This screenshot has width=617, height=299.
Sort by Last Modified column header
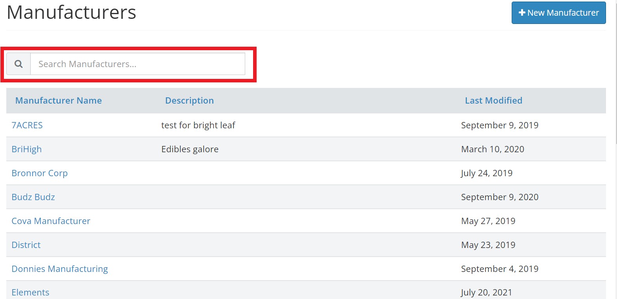(494, 100)
